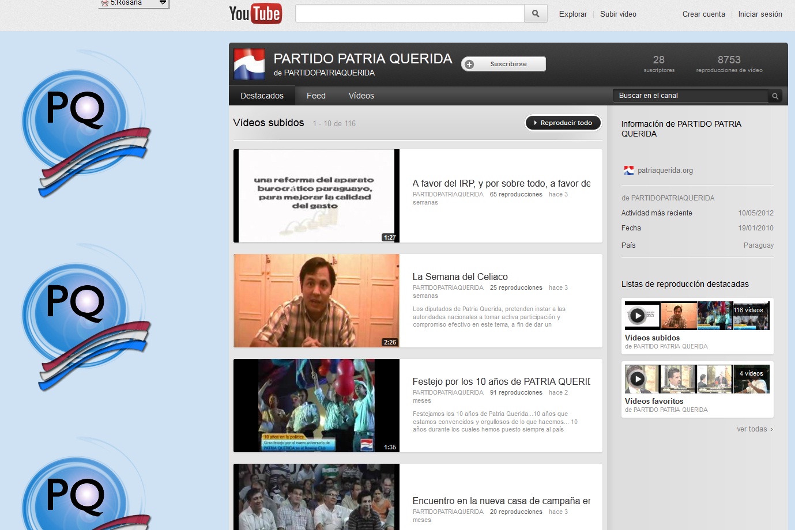
Task: Click the magnifier search button beside the YouTube search box
Action: [x=536, y=14]
